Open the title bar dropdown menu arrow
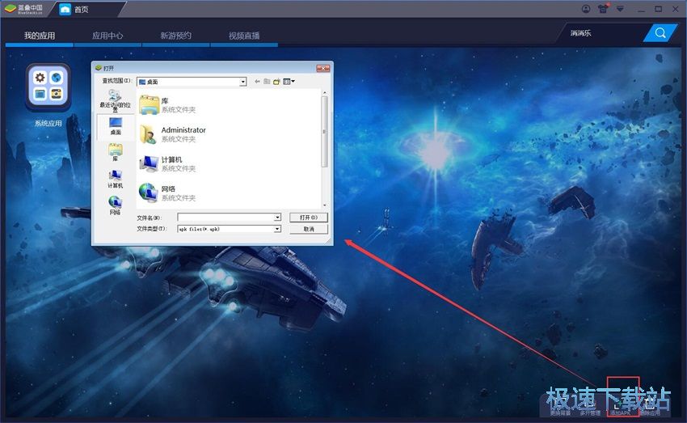This screenshot has height=423, width=687. pos(620,9)
